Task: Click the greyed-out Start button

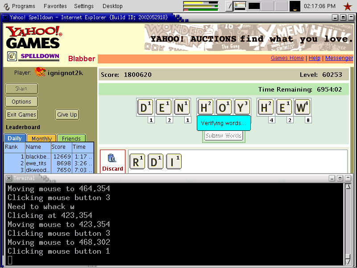Action: point(21,88)
